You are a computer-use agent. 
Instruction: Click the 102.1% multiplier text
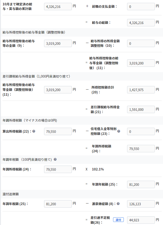tap(98, 169)
